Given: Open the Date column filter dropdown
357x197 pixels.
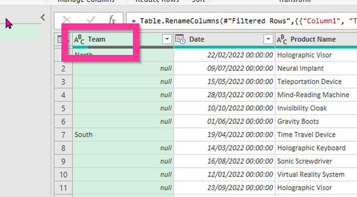Looking at the screenshot, I should click(x=268, y=39).
